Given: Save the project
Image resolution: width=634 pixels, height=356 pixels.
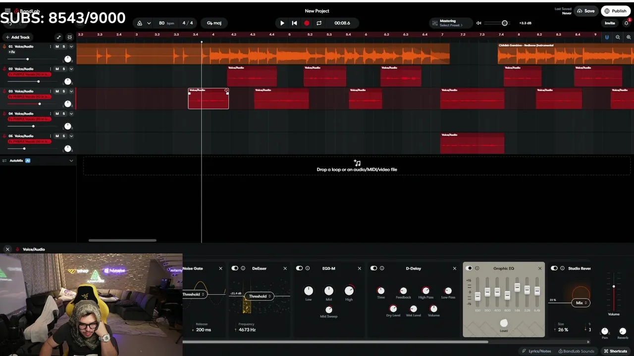Looking at the screenshot, I should [586, 11].
